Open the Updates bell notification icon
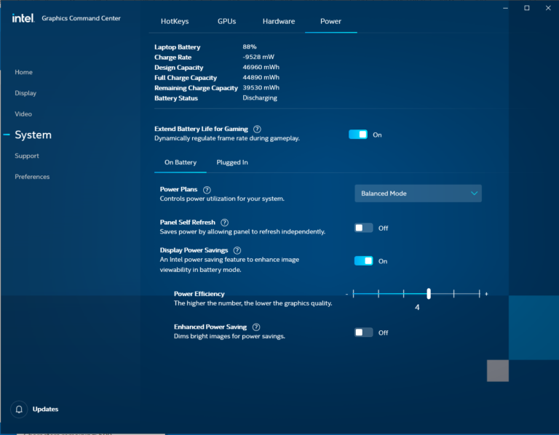Viewport: 559px width, 435px height. (x=19, y=410)
